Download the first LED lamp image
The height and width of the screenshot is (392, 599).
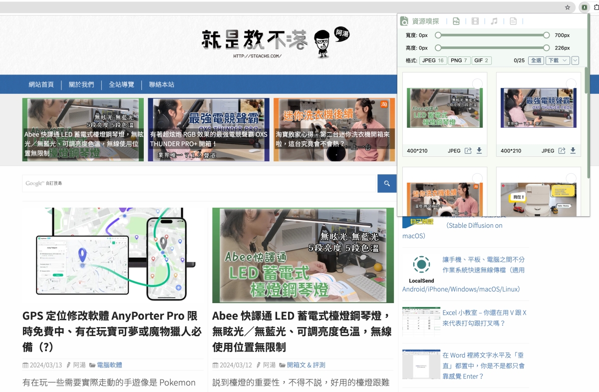(479, 151)
